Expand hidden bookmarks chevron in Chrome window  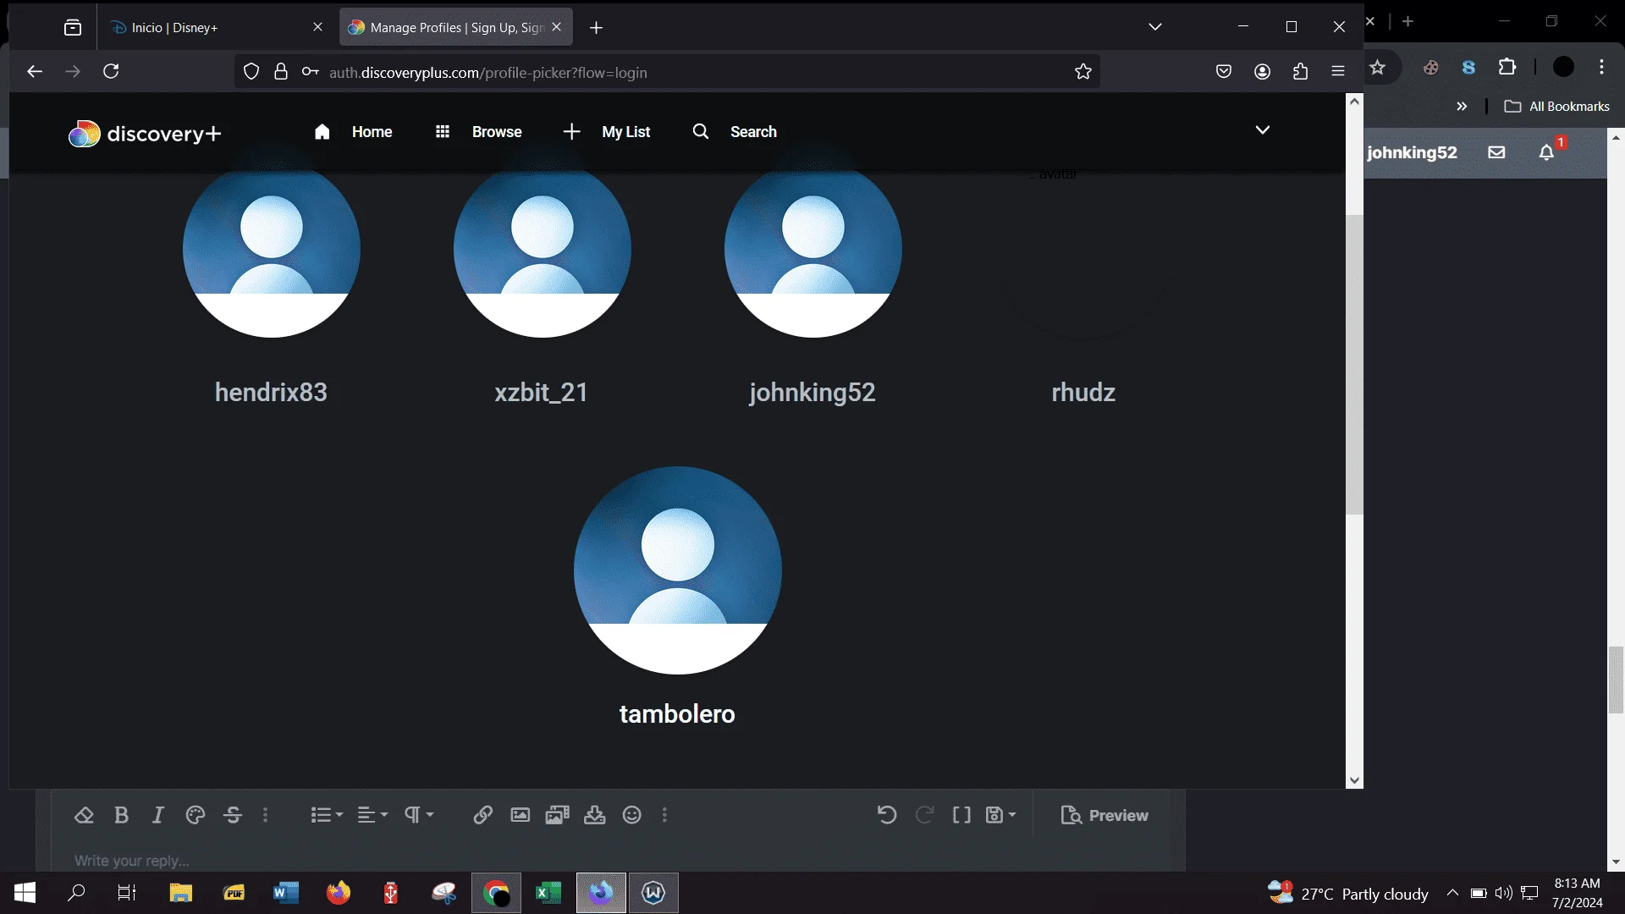pos(1462,107)
